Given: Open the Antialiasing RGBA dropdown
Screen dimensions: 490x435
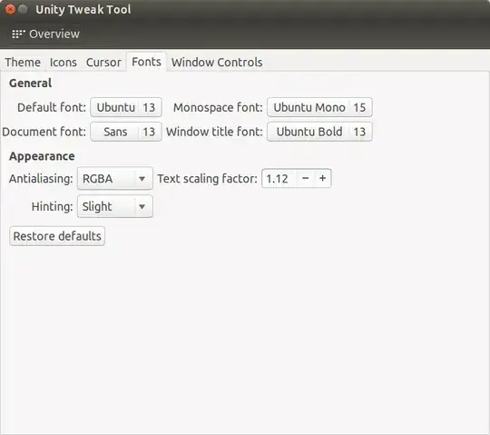Looking at the screenshot, I should click(115, 179).
